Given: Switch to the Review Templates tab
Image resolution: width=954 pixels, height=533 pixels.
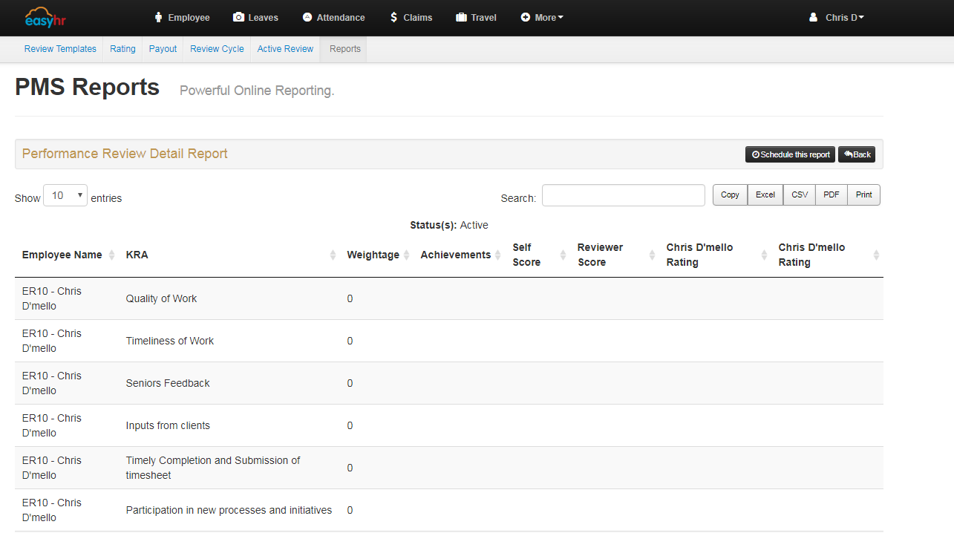Looking at the screenshot, I should 60,49.
